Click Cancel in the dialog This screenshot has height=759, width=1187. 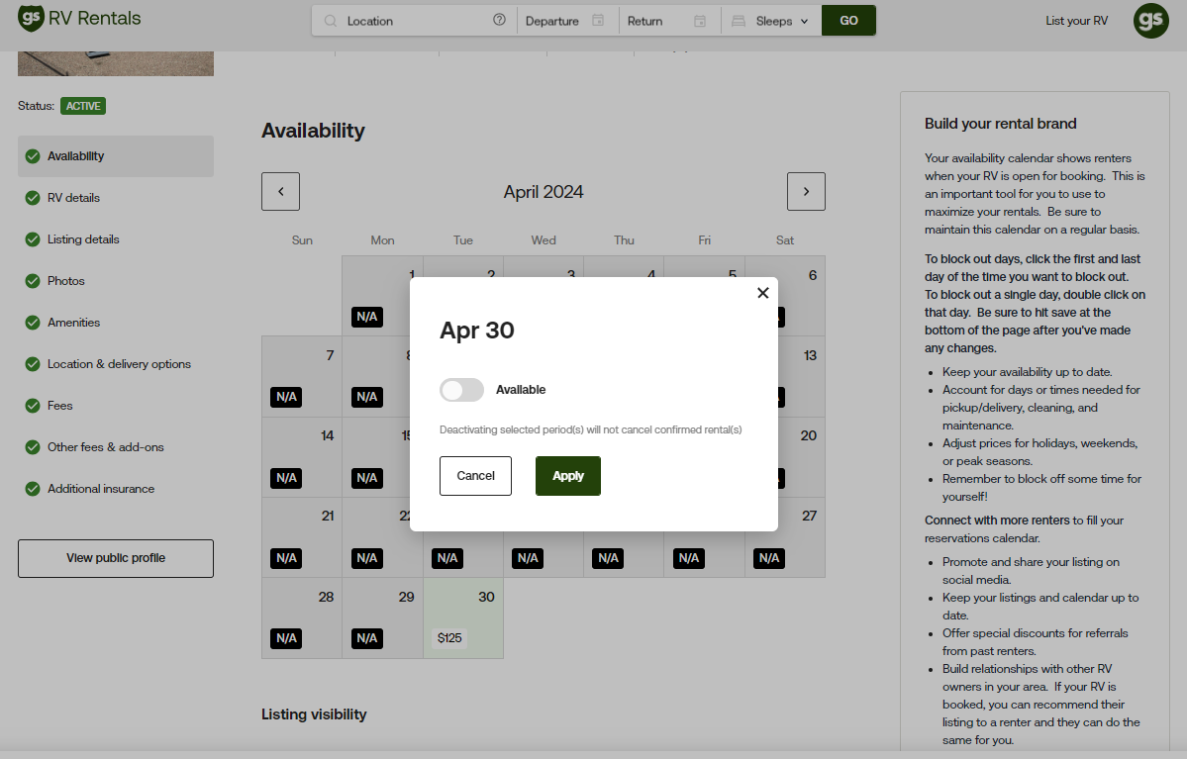(x=475, y=476)
